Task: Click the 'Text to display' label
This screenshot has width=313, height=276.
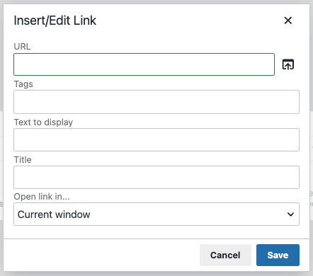Action: (x=43, y=122)
